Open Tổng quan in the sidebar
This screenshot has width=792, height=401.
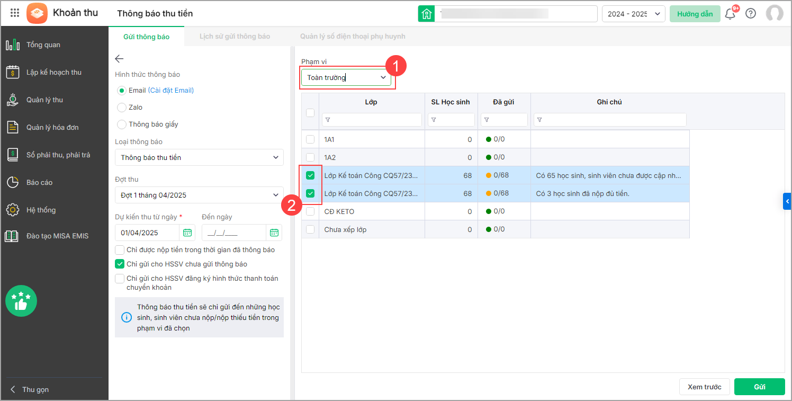[x=54, y=45]
